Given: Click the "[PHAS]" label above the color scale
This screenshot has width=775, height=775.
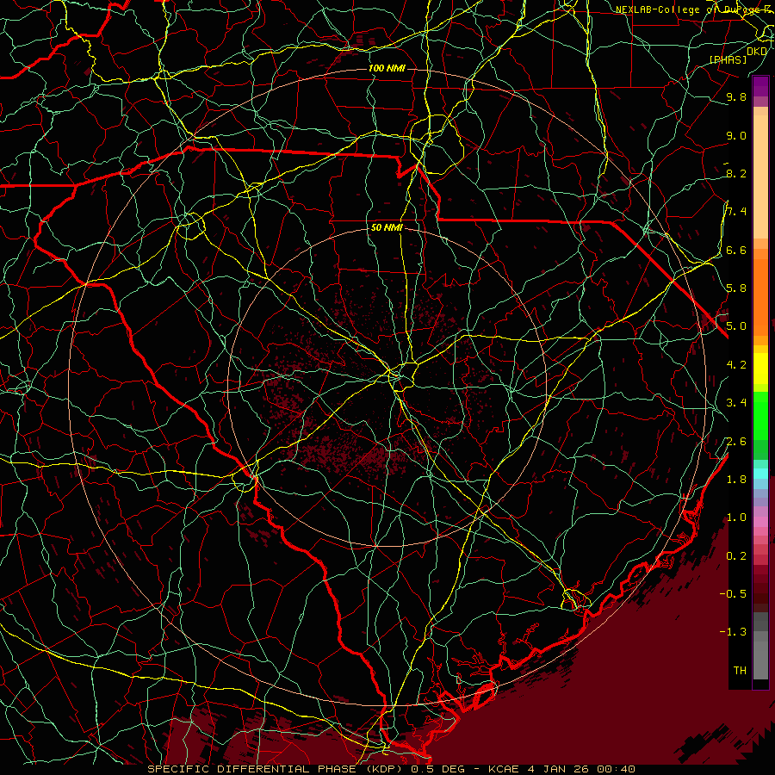Looking at the screenshot, I should 728,59.
